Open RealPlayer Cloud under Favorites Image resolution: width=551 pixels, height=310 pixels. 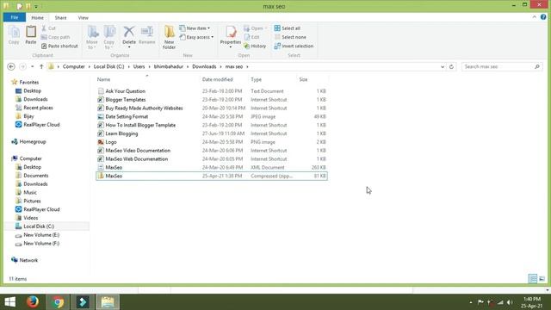41,125
